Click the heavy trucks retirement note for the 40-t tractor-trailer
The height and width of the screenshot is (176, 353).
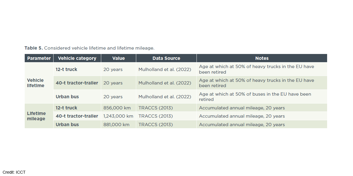257,83
